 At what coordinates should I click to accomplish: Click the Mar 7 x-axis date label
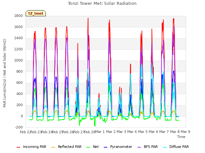pos(164,132)
